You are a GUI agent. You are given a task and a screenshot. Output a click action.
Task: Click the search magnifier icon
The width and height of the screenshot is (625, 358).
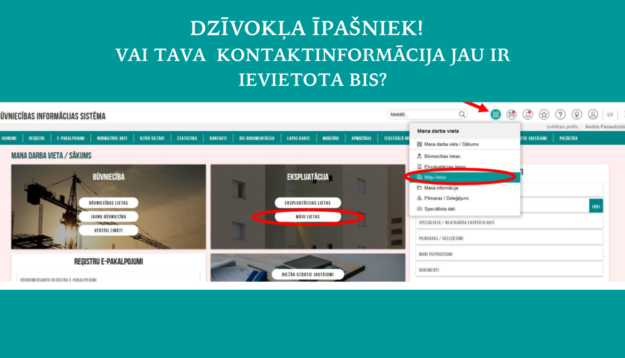pos(462,114)
